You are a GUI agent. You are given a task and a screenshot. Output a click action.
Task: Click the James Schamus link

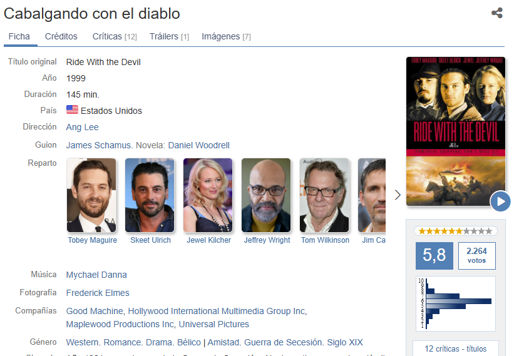click(x=98, y=145)
